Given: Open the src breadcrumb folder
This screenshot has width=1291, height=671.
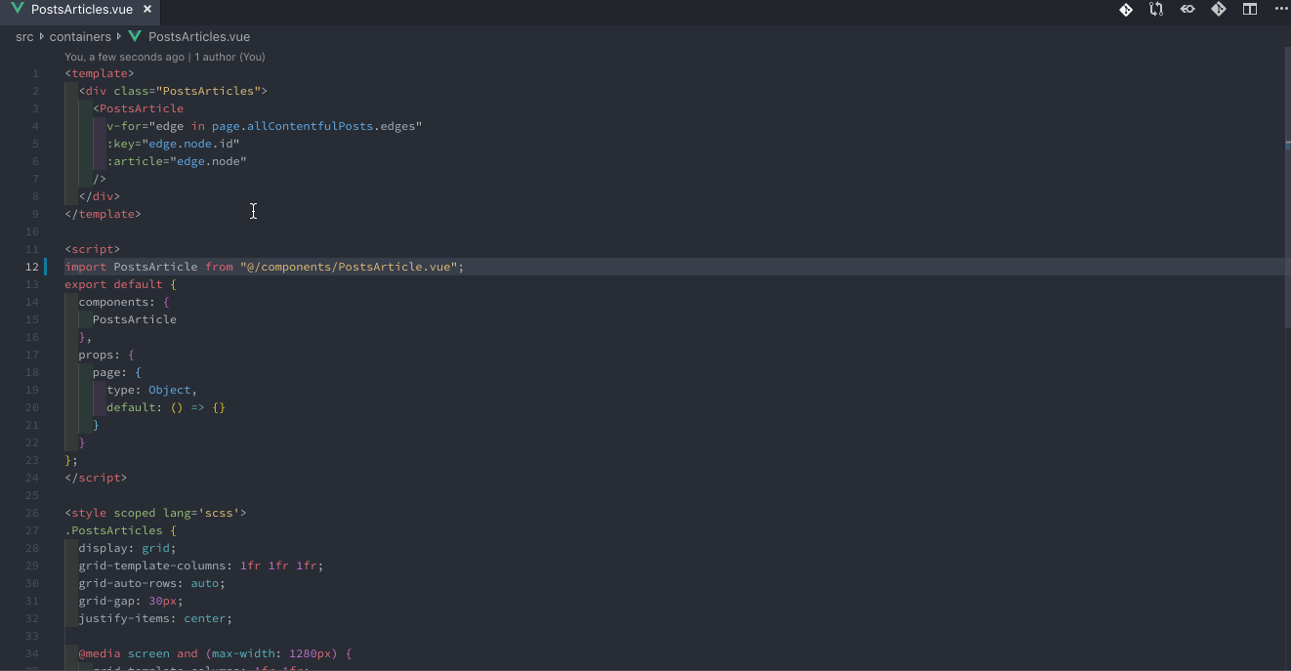Looking at the screenshot, I should 24,37.
